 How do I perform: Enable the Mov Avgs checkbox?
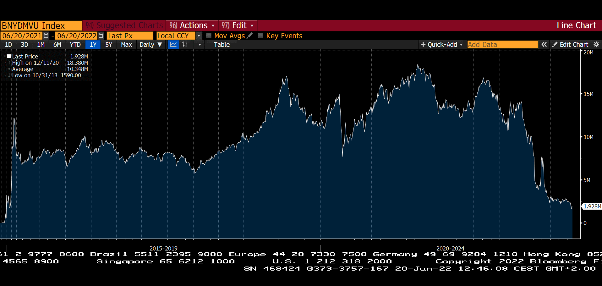pyautogui.click(x=209, y=36)
